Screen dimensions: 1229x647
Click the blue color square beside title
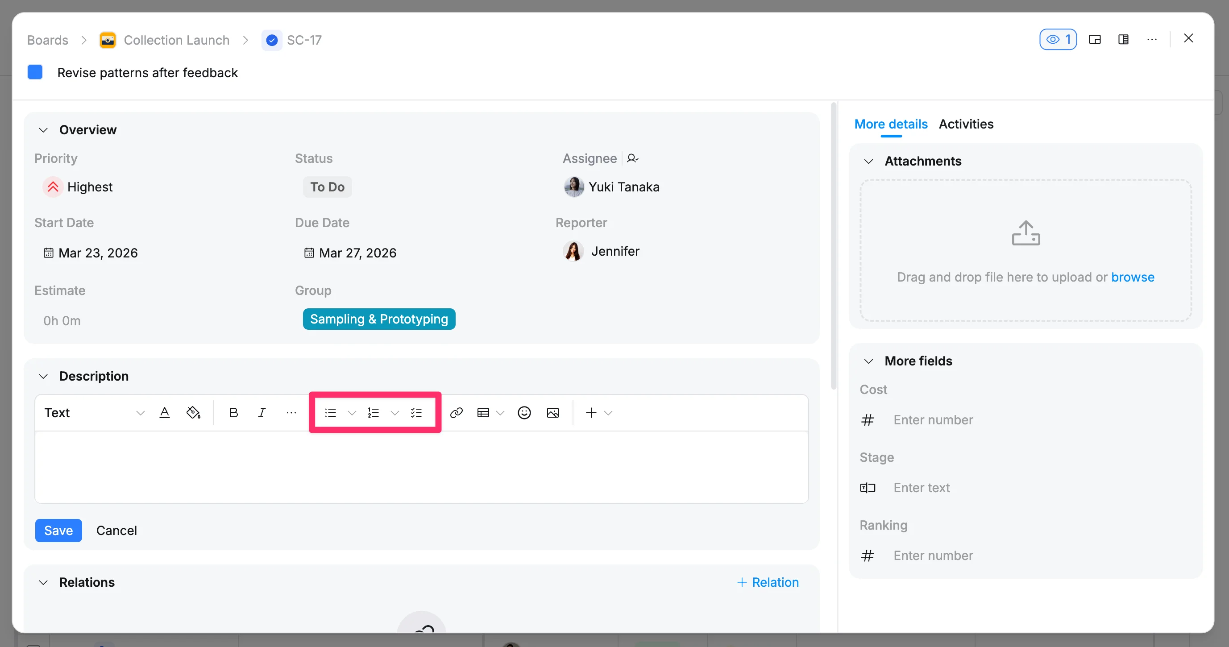tap(35, 72)
